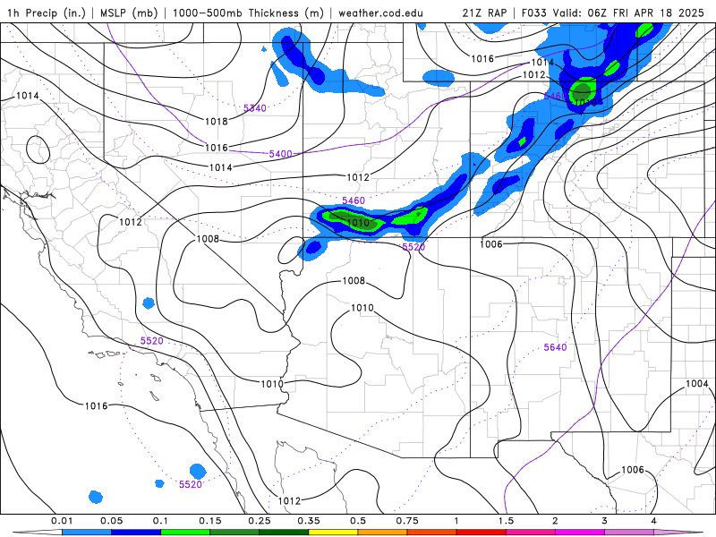716x537 pixels.
Task: Click the '21Z RAP' model run text
Action: (484, 13)
